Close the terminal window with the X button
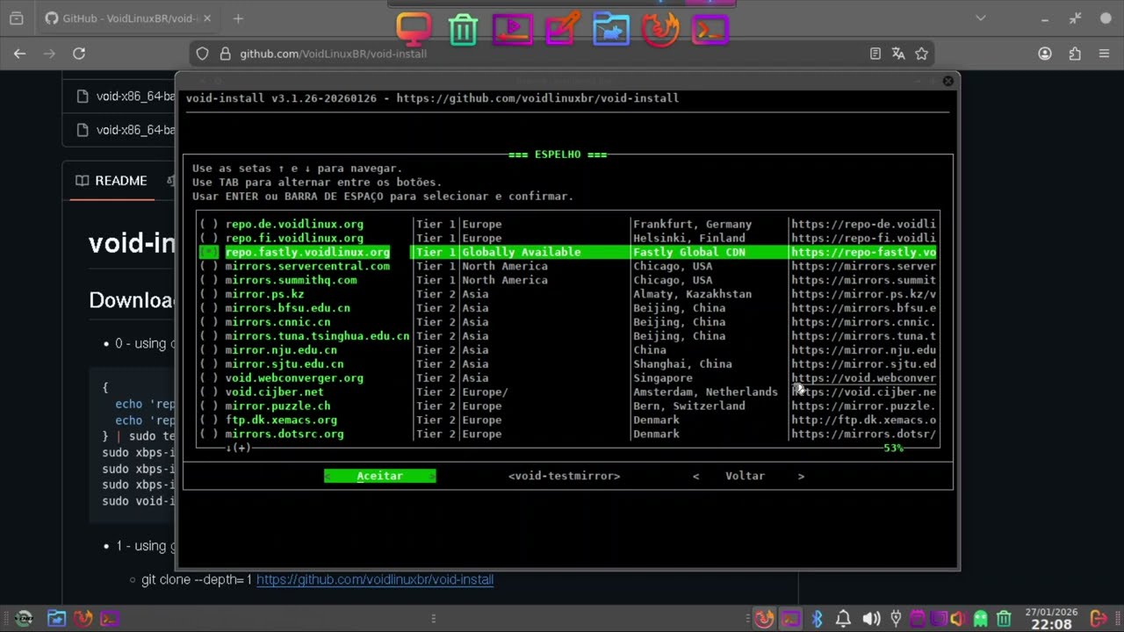The height and width of the screenshot is (632, 1124). coord(947,81)
